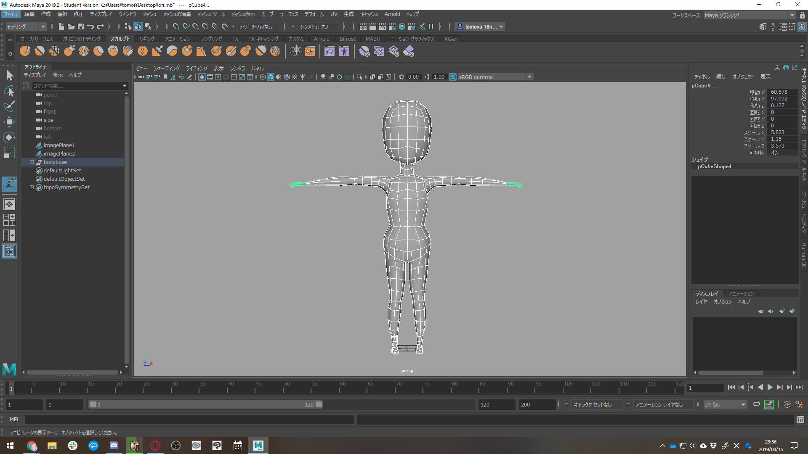The height and width of the screenshot is (454, 808).
Task: Toggle the Outliner display button in left panel
Action: point(9,251)
